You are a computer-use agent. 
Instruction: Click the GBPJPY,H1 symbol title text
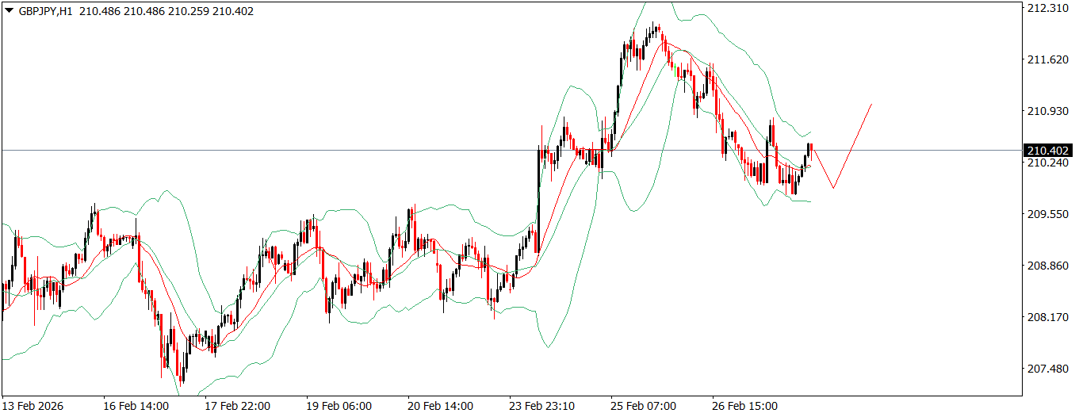pos(46,11)
